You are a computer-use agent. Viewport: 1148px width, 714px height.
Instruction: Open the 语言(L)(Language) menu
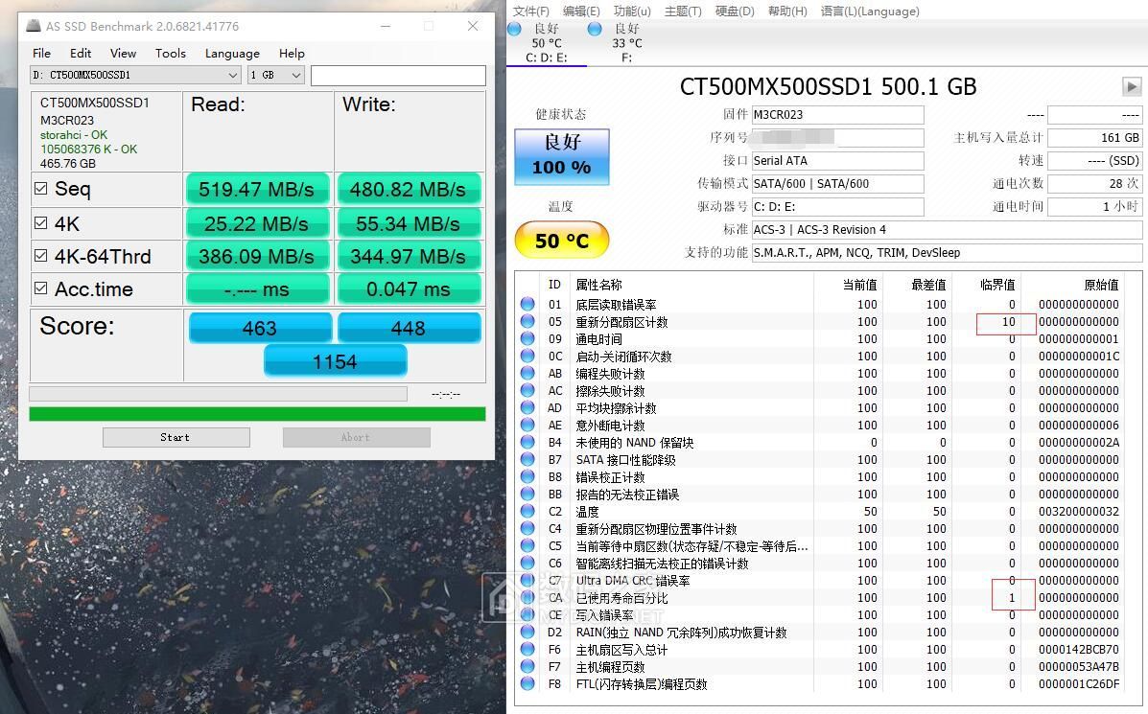point(870,11)
